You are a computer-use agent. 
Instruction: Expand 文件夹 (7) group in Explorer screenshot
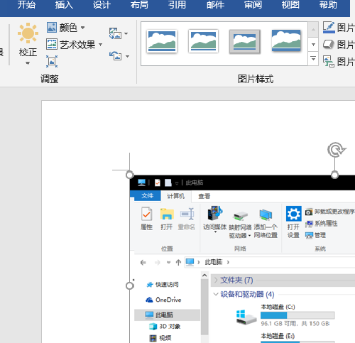click(x=216, y=281)
